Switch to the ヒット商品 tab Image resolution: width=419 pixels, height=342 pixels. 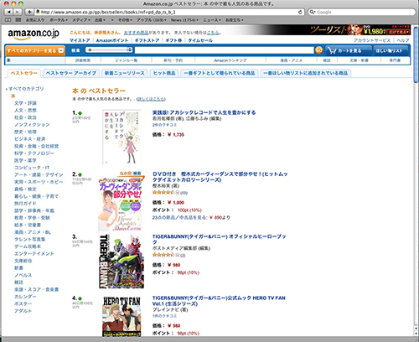pyautogui.click(x=164, y=73)
